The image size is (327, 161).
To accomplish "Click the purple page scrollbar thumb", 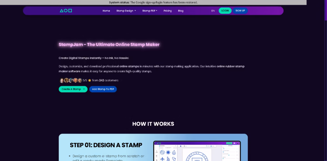I will pyautogui.click(x=326, y=10).
